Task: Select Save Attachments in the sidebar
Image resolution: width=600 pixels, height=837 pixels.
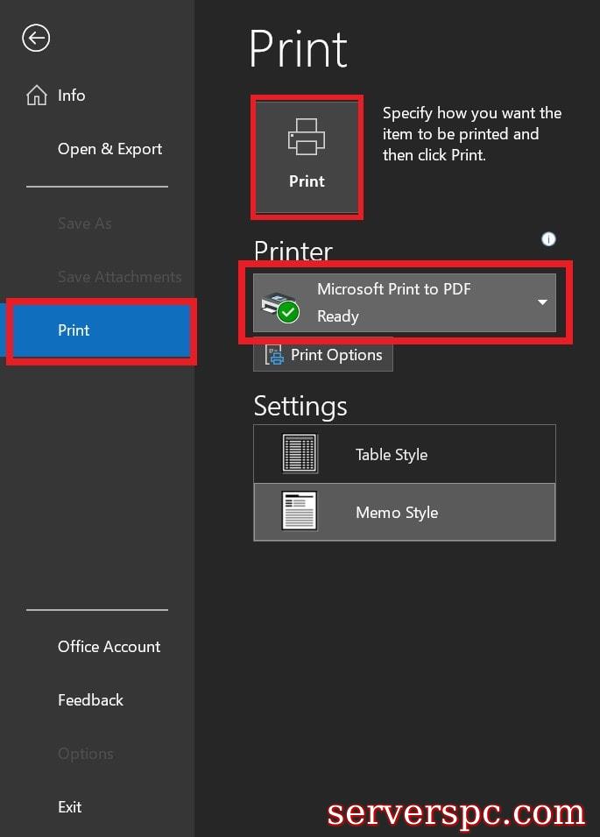Action: click(119, 277)
